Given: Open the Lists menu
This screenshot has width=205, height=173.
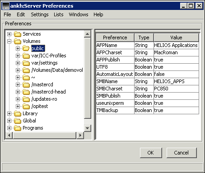Looking at the screenshot, I should tap(59, 14).
